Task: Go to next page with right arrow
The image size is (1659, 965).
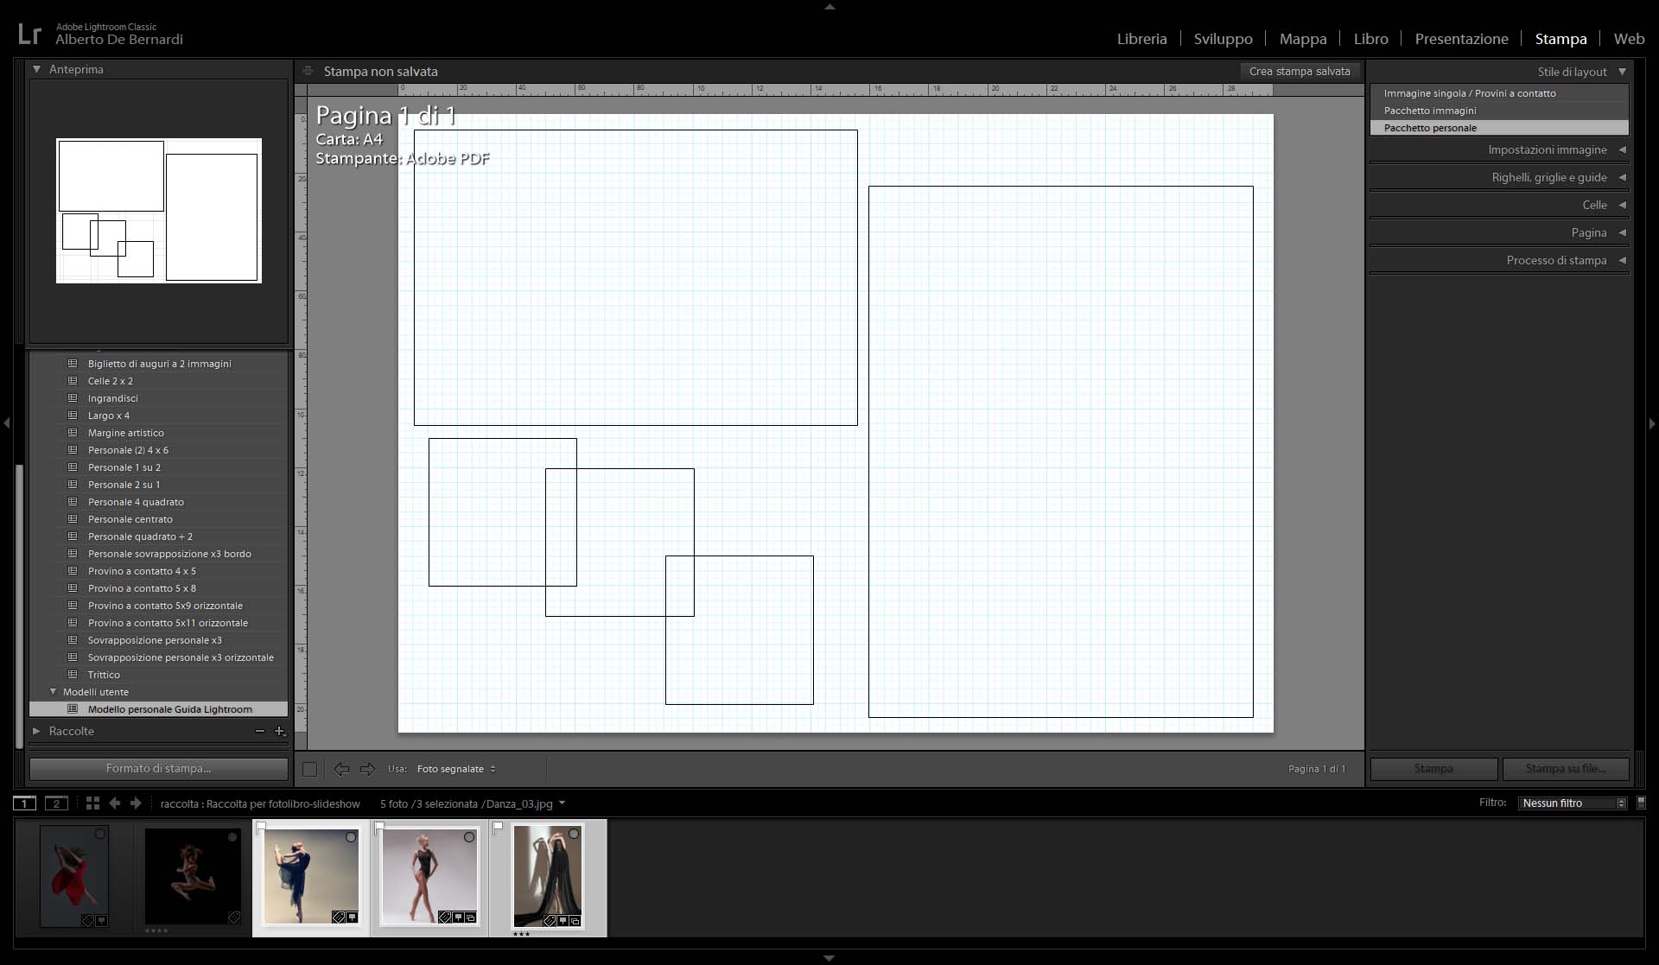Action: click(368, 769)
